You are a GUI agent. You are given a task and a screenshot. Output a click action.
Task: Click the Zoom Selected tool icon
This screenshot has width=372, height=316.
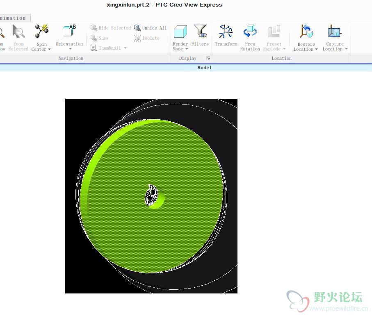point(18,32)
